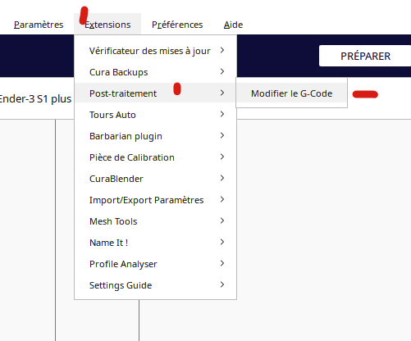This screenshot has height=341, width=411.
Task: Select Modifier le G-Code submenu item
Action: click(292, 93)
